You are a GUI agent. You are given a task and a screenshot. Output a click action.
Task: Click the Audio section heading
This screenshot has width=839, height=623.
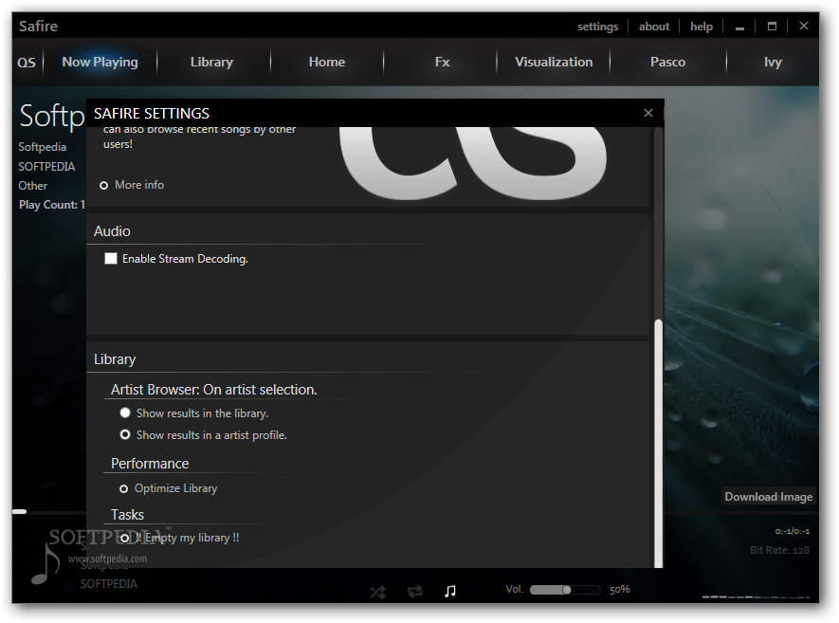pos(112,231)
